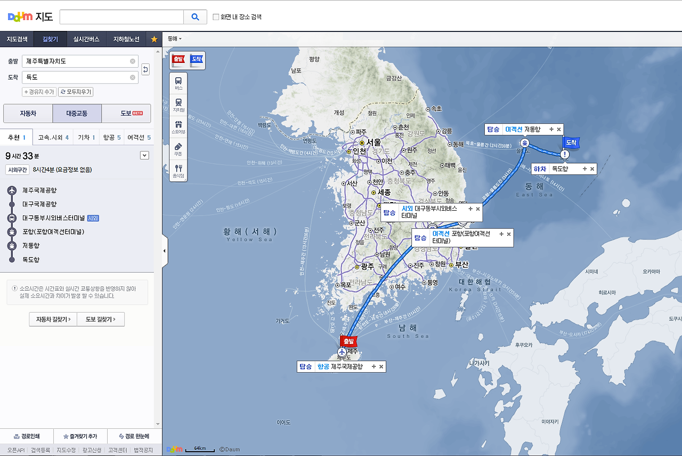Show 음식점 on the map
This screenshot has height=456, width=682.
tap(178, 171)
